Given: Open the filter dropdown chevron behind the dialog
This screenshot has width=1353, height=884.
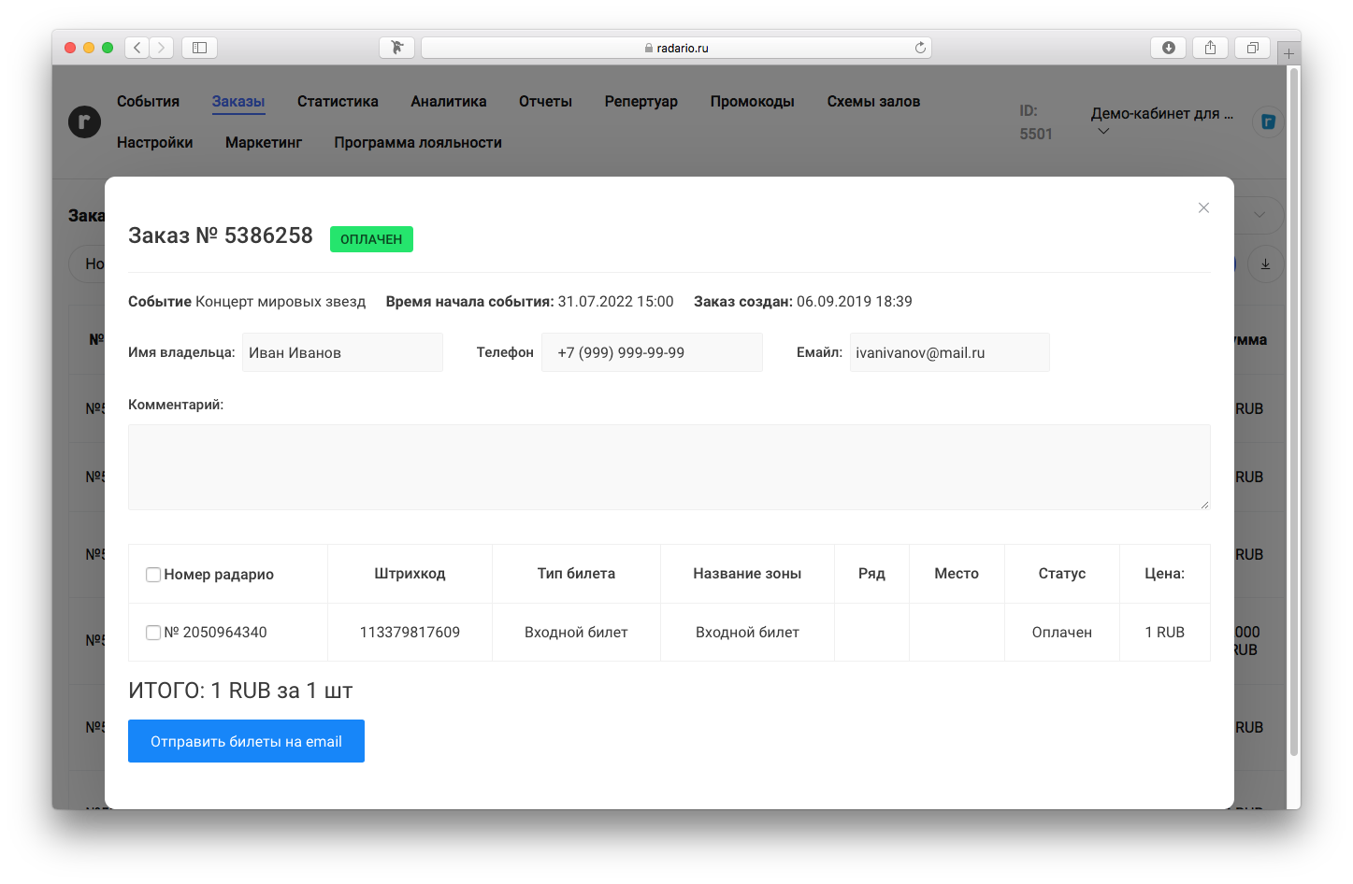Looking at the screenshot, I should (1259, 215).
